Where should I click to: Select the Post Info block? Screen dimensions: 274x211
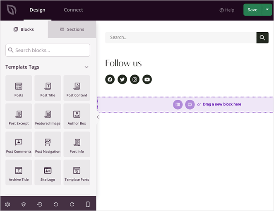click(x=77, y=144)
